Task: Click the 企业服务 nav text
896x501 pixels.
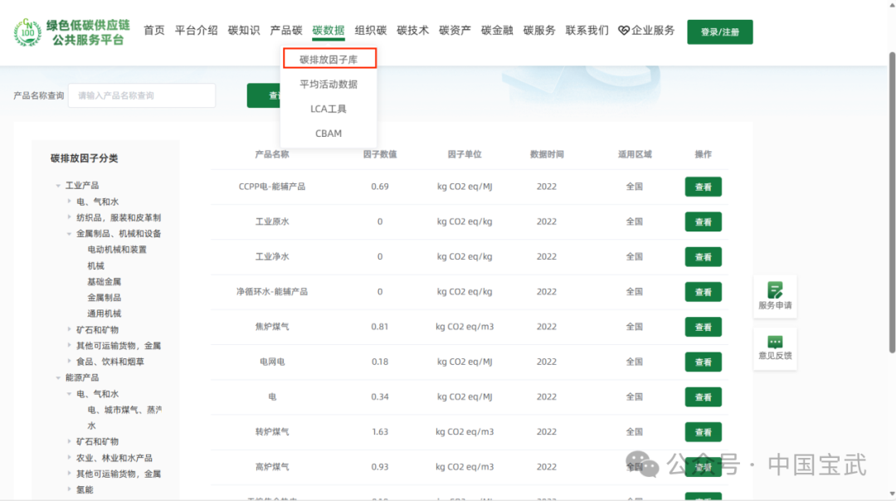Action: [x=653, y=31]
